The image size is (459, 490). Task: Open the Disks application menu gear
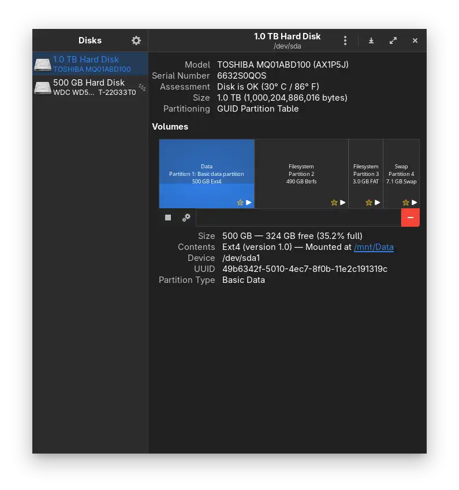(136, 40)
